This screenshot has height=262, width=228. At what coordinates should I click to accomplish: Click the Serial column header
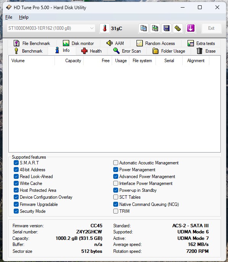click(169, 61)
